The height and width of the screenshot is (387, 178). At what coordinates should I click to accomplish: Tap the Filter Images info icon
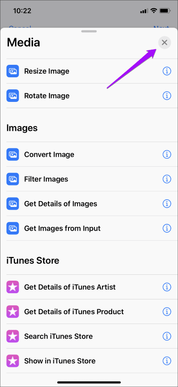167,179
